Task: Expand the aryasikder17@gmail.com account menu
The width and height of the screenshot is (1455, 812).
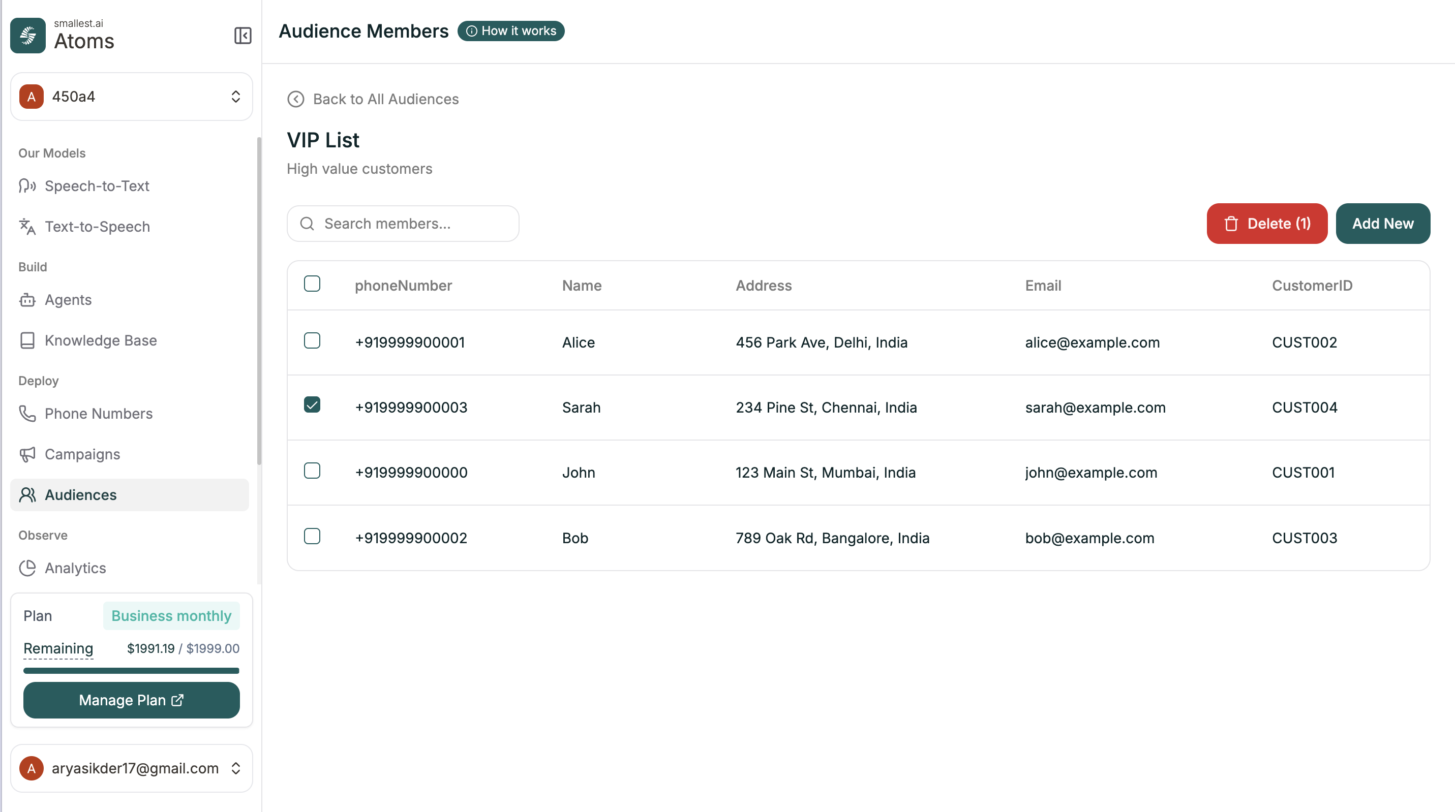Action: point(131,768)
